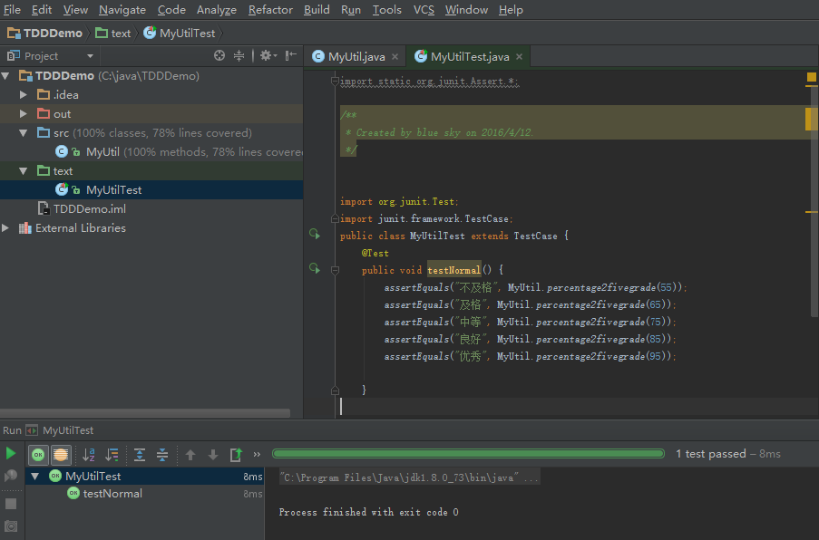Image resolution: width=819 pixels, height=540 pixels.
Task: Click the green test progress bar
Action: point(468,453)
